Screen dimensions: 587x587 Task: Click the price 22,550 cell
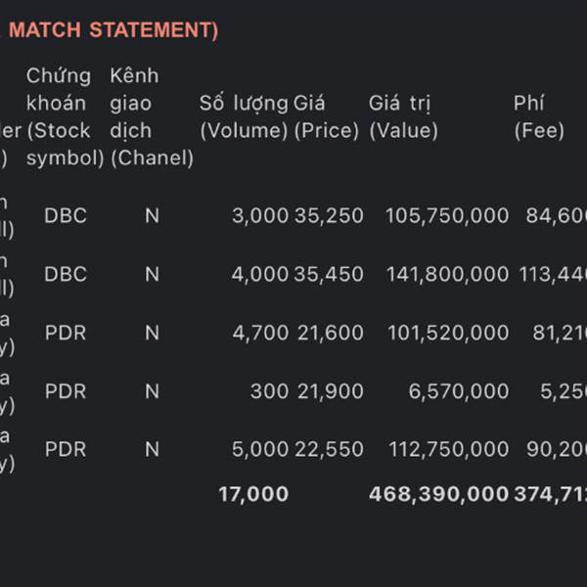point(329,449)
